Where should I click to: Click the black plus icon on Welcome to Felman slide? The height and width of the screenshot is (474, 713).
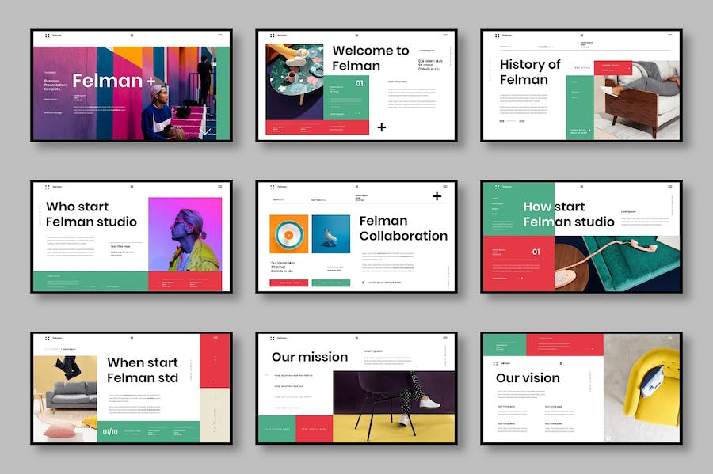[x=382, y=127]
